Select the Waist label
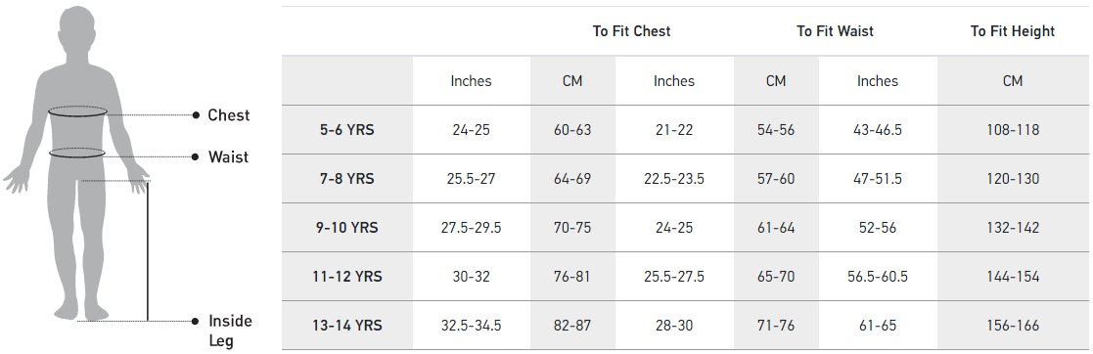The height and width of the screenshot is (354, 1093). (229, 156)
